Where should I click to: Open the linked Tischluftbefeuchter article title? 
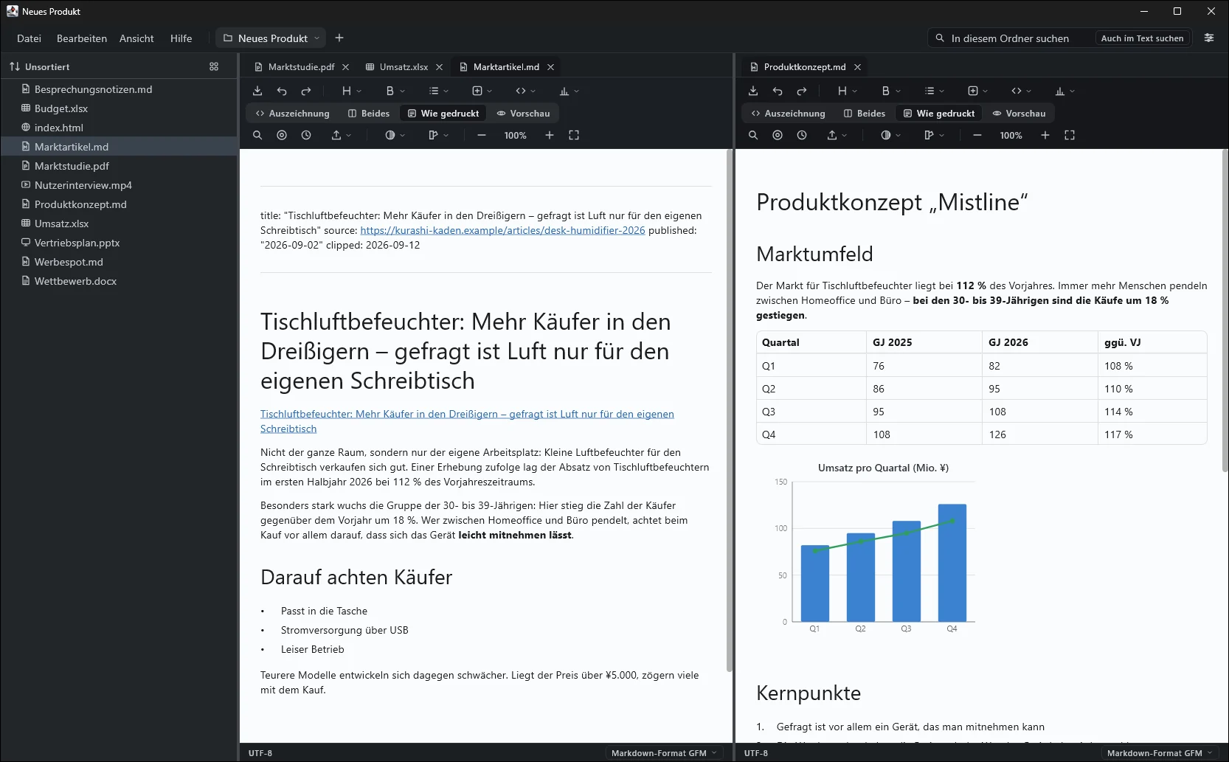click(467, 421)
